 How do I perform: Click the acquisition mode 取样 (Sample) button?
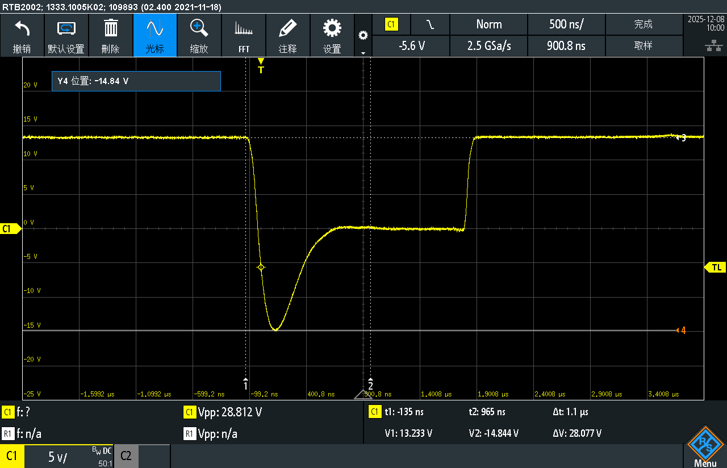click(643, 46)
